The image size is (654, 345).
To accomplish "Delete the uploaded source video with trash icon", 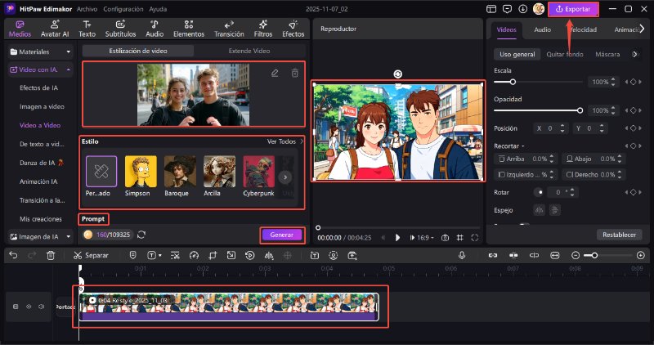I will (295, 74).
